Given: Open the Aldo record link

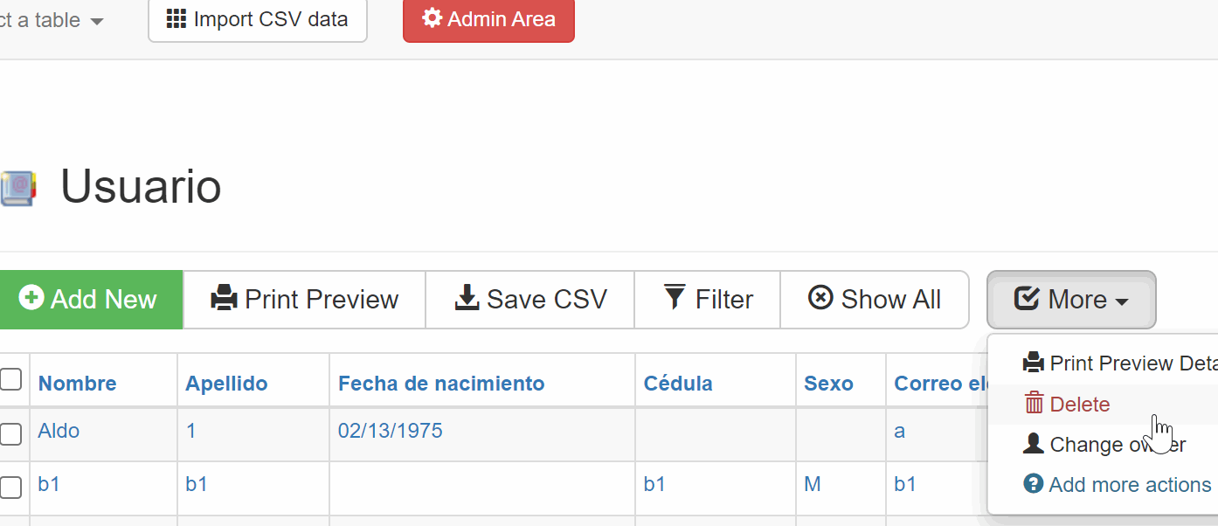Looking at the screenshot, I should (x=59, y=431).
